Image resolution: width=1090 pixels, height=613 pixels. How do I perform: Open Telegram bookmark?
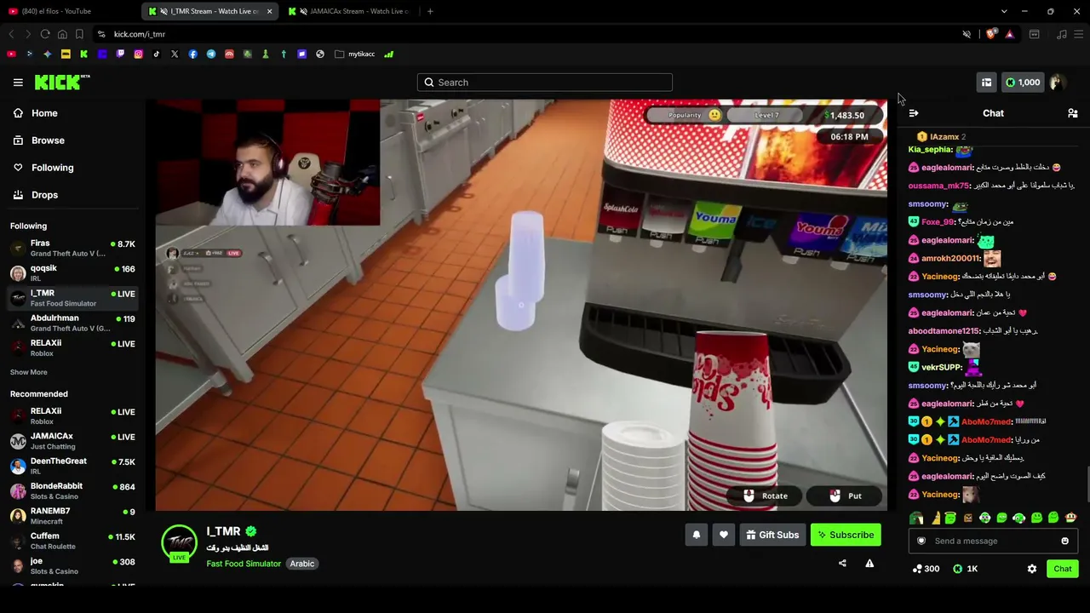pos(211,54)
